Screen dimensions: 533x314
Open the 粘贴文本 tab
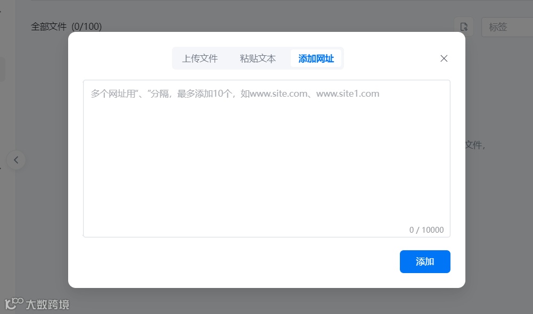(258, 58)
